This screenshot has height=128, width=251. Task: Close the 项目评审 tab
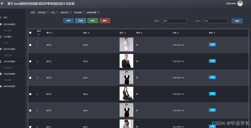pyautogui.click(x=70, y=12)
